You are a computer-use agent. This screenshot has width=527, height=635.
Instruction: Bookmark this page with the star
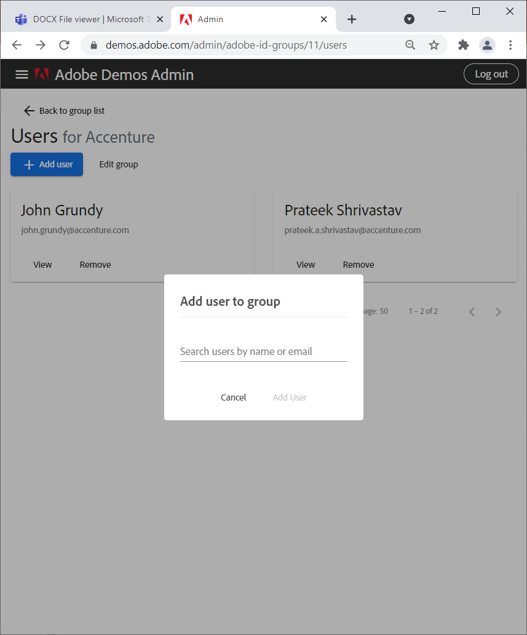[434, 45]
